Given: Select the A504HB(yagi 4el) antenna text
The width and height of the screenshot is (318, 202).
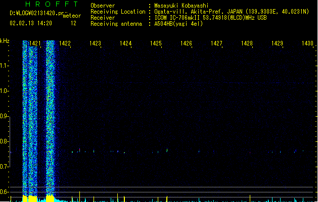Looking at the screenshot, I should [178, 24].
